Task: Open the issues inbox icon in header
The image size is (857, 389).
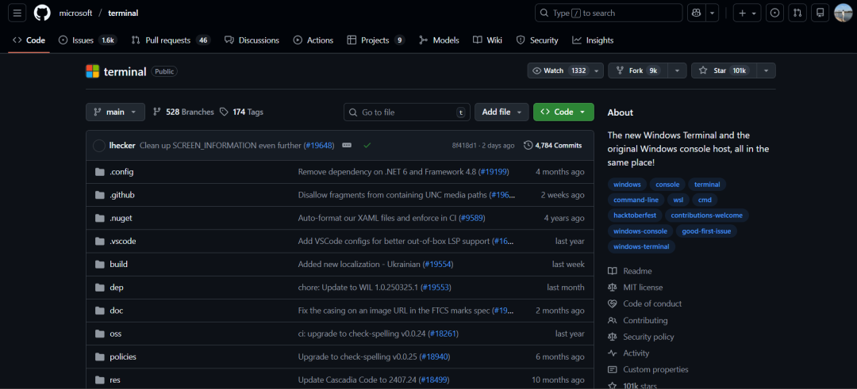Action: coord(774,13)
